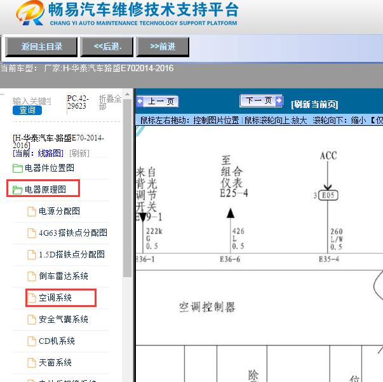Image resolution: width=383 pixels, height=382 pixels.
Task: Go back with the <<后退 button
Action: pyautogui.click(x=107, y=47)
